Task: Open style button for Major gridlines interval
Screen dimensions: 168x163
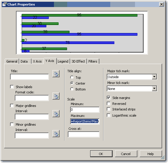Action: pyautogui.click(x=56, y=114)
